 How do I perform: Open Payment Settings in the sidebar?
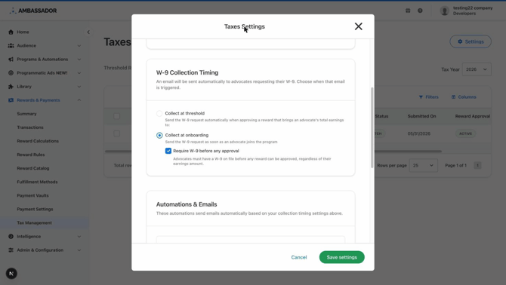(x=35, y=209)
